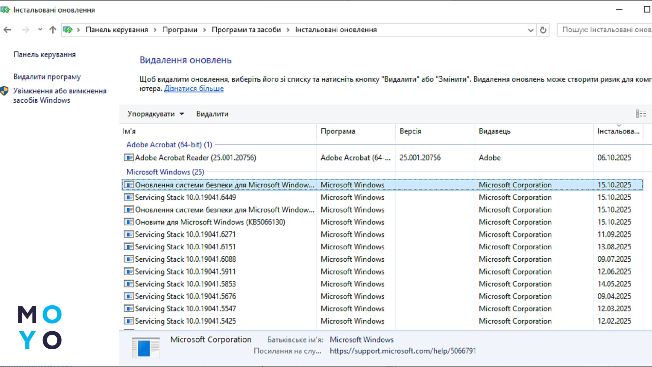
Task: Open the recent pages chevron near navigation arrows
Action: [40, 30]
